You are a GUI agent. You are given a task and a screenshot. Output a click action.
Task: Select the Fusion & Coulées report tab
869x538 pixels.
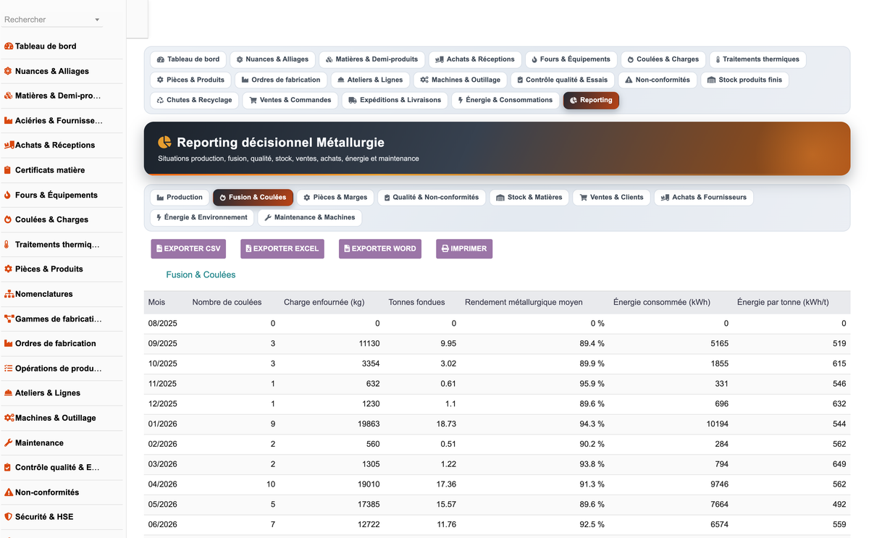[253, 197]
